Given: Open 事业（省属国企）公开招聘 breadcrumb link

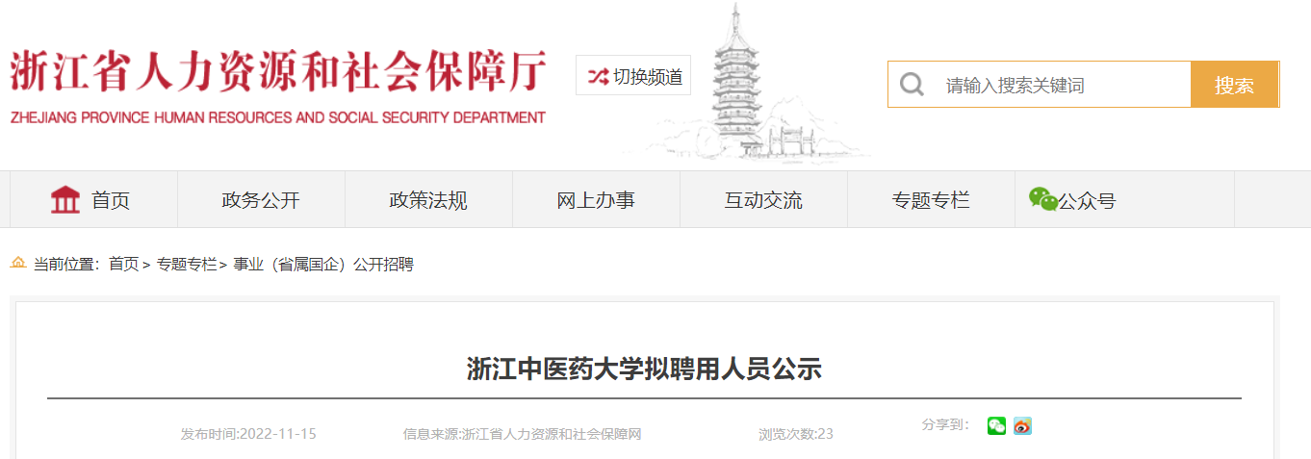Looking at the screenshot, I should click(323, 264).
